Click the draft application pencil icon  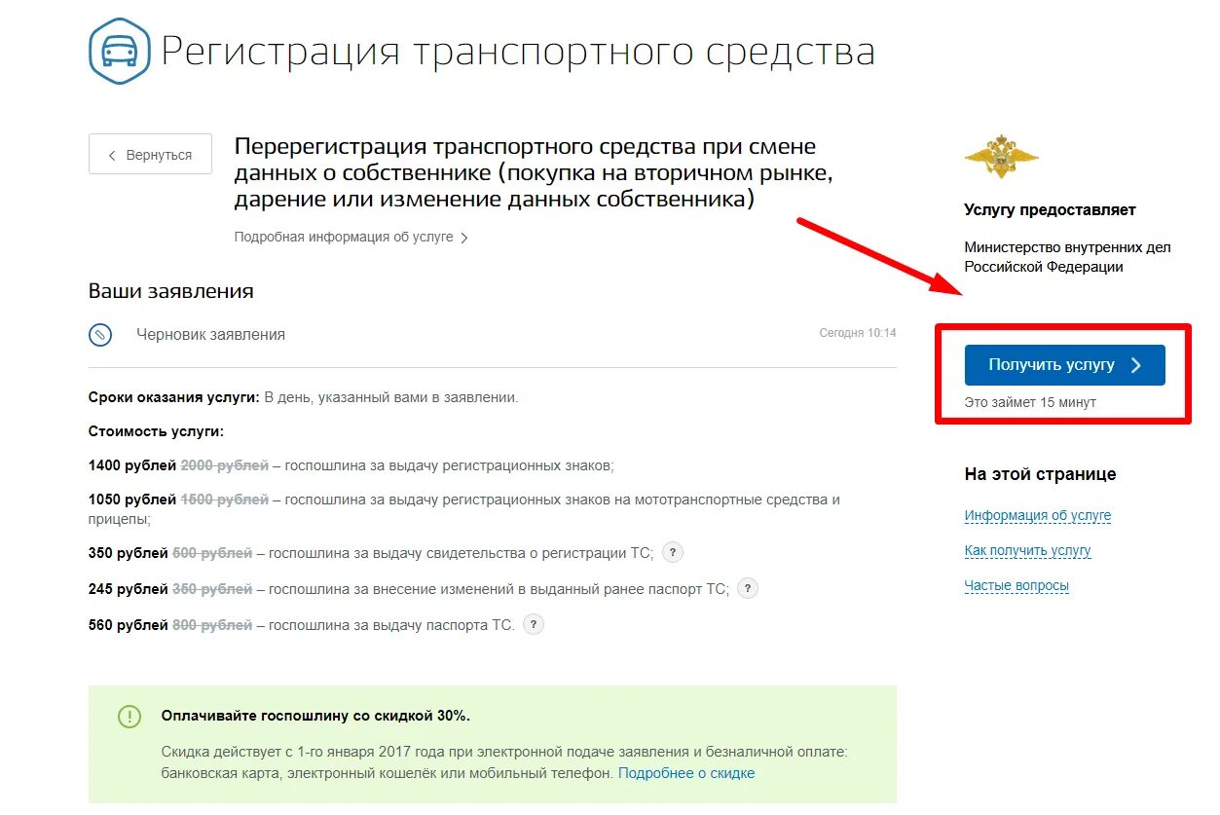click(100, 334)
